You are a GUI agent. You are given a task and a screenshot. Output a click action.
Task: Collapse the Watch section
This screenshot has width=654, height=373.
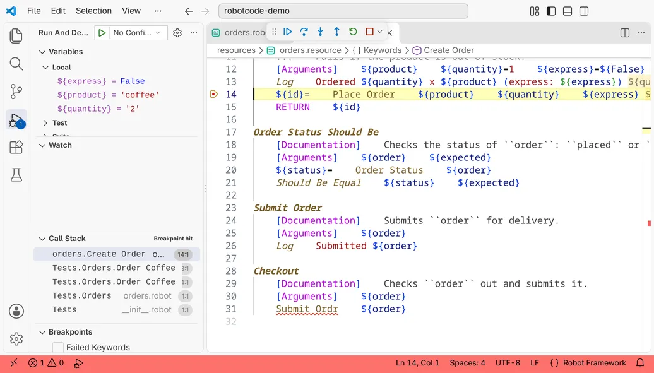click(x=42, y=145)
